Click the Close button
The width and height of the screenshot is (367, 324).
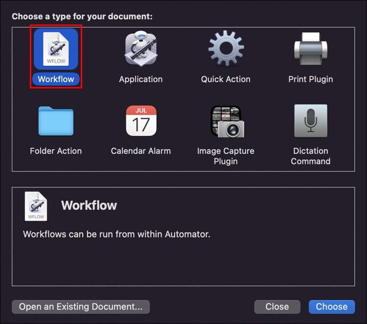pyautogui.click(x=277, y=307)
